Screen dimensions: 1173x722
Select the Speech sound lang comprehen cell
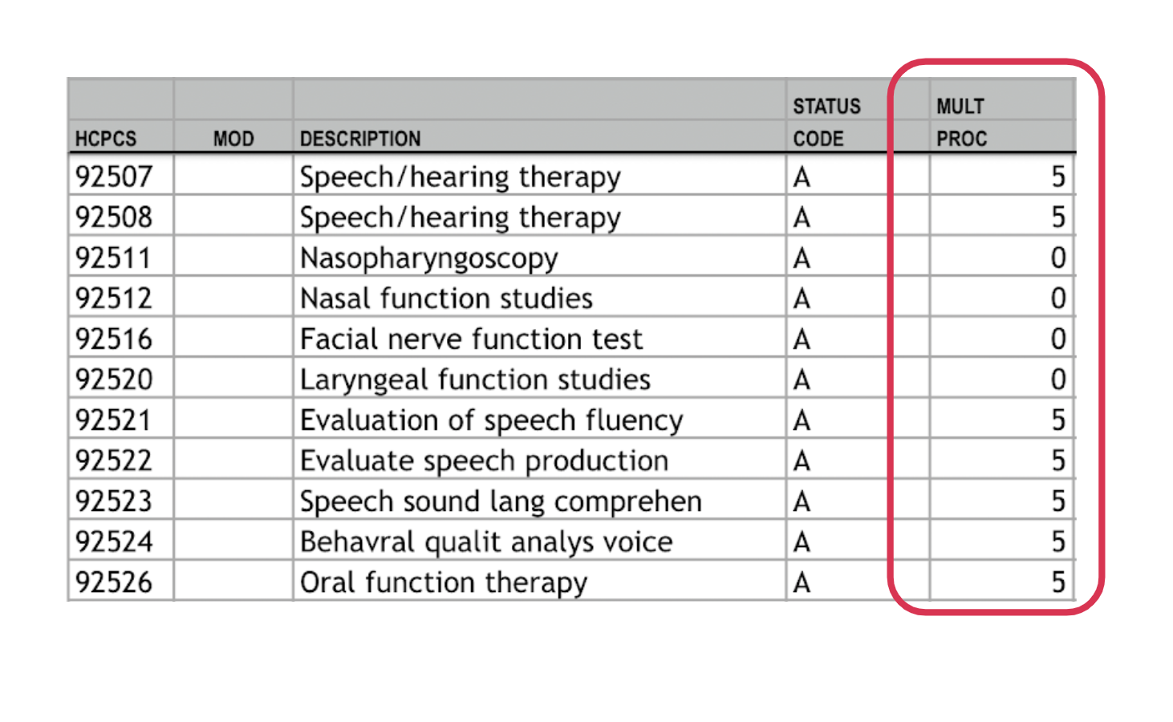[539, 501]
